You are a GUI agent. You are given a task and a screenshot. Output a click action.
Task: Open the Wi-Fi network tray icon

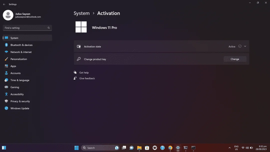[243, 148]
